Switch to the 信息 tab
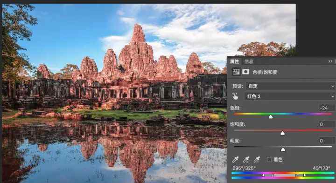This screenshot has height=183, width=336. [x=249, y=61]
